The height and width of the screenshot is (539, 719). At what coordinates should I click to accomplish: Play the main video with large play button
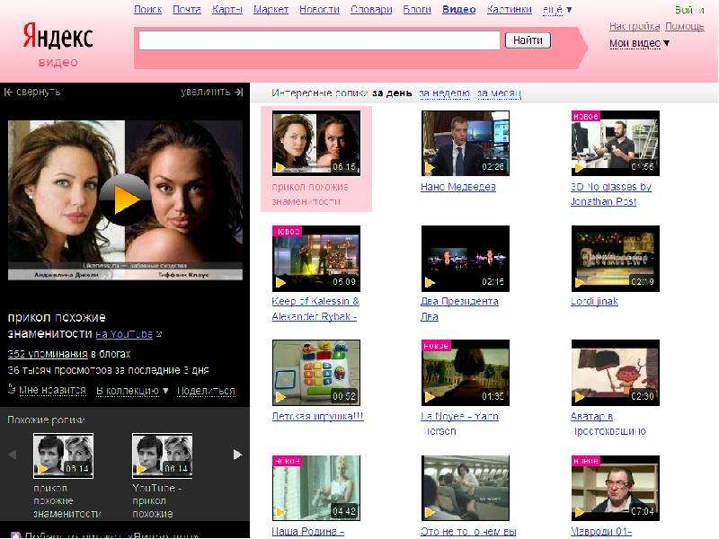coord(125,199)
